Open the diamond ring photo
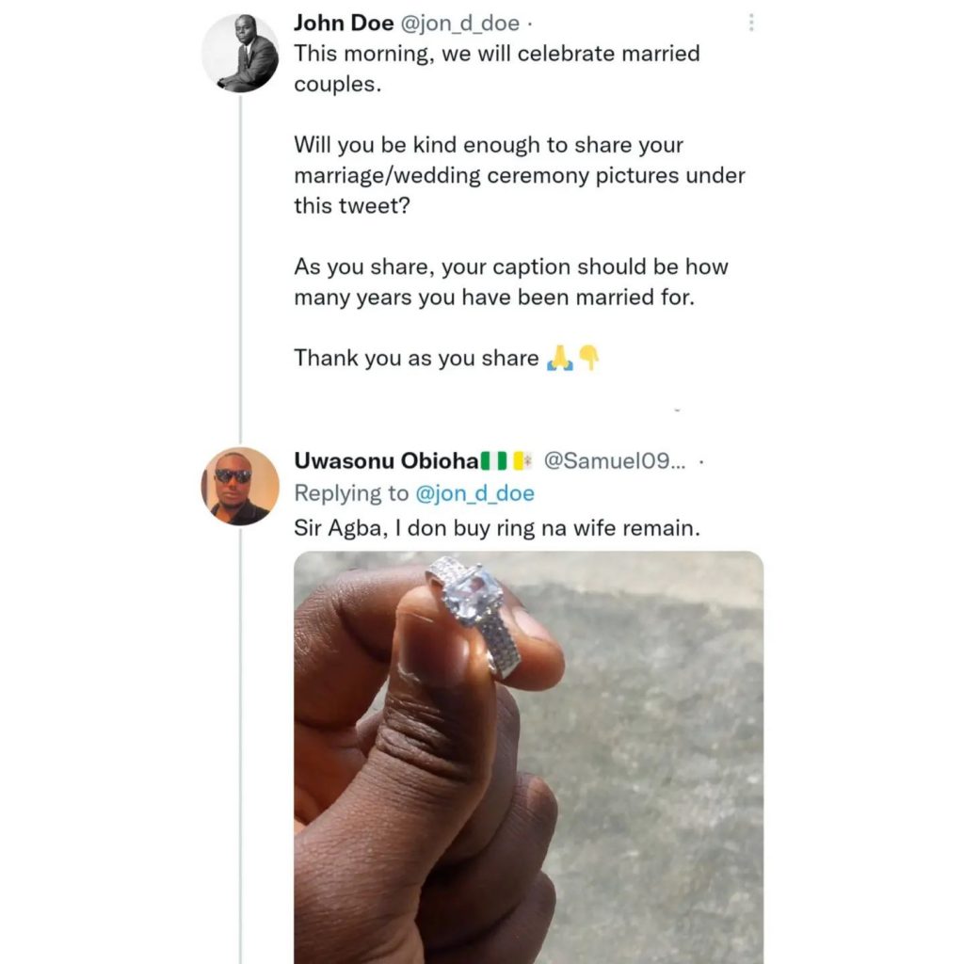This screenshot has height=964, width=964. (528, 753)
